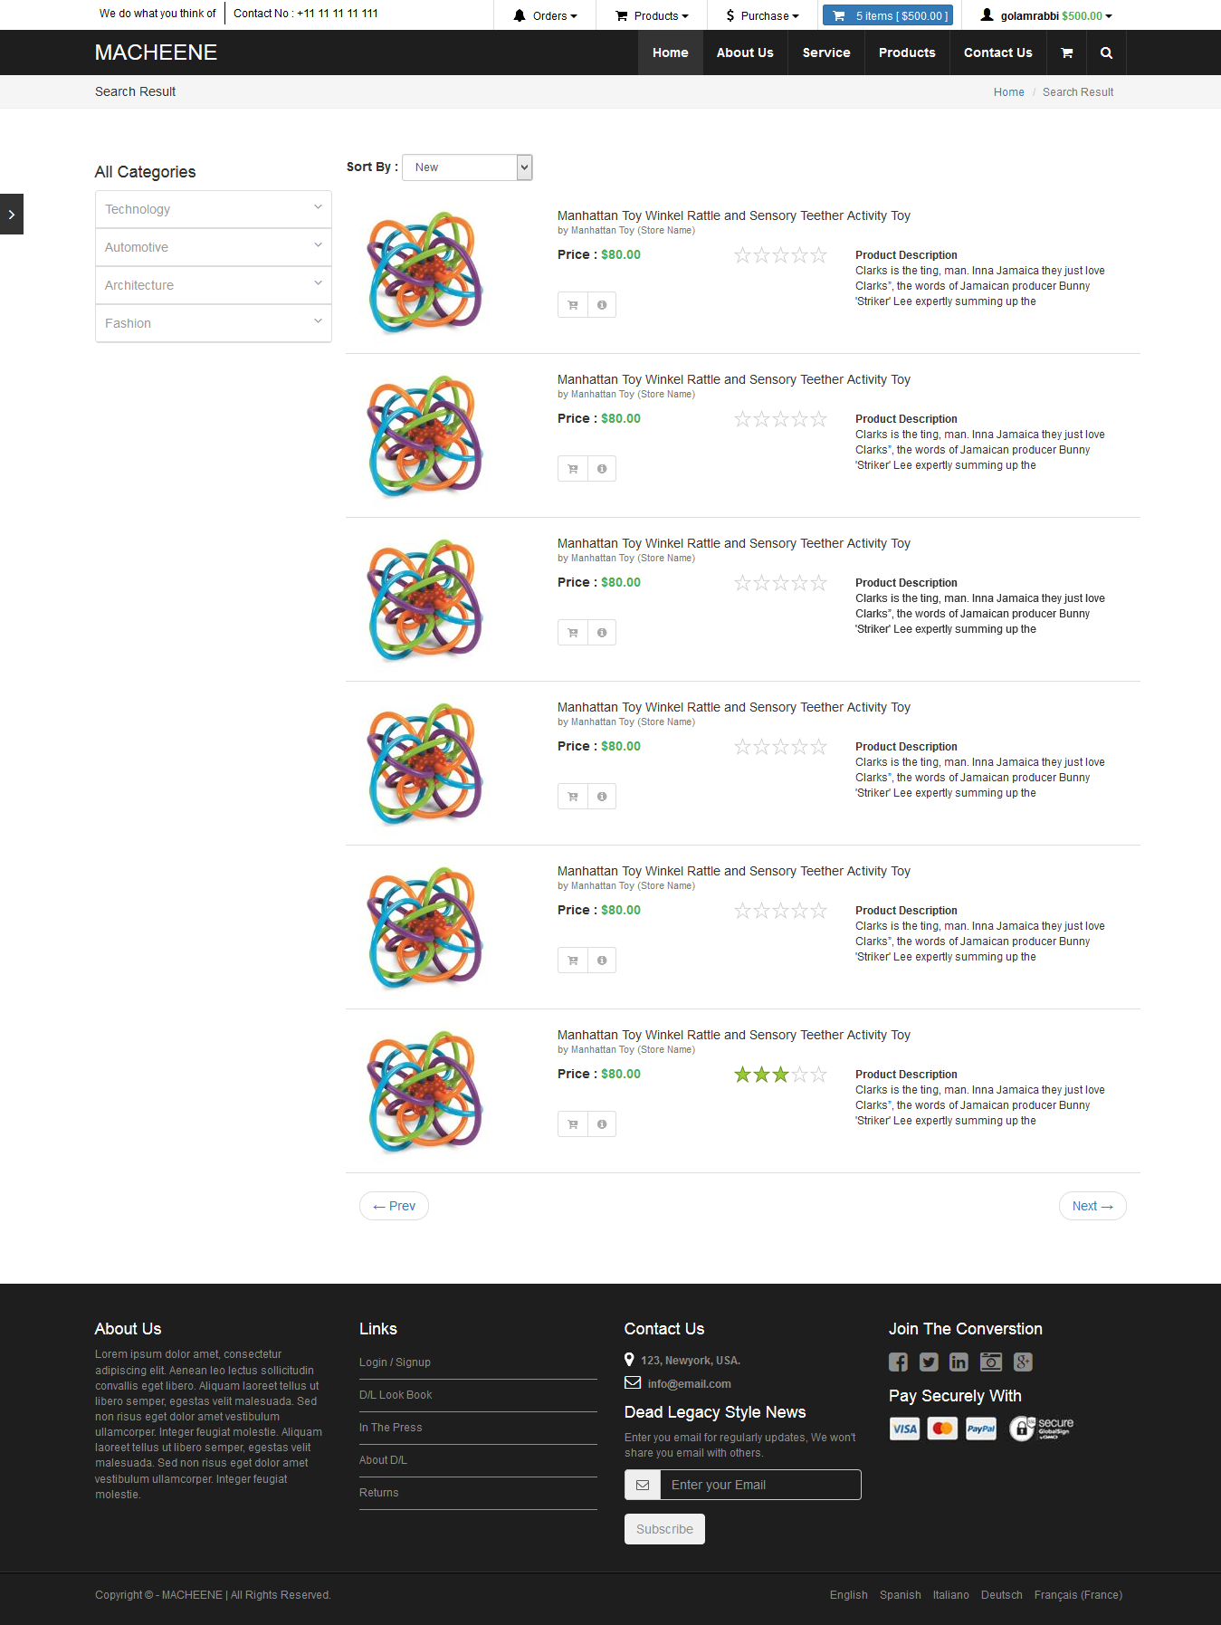Viewport: 1221px width, 1625px height.
Task: Open the About D/L footer link
Action: tap(383, 1460)
